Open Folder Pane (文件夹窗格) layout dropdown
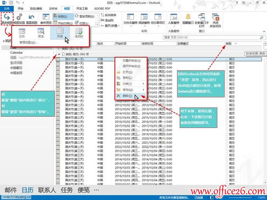The image size is (267, 200). point(130,20)
